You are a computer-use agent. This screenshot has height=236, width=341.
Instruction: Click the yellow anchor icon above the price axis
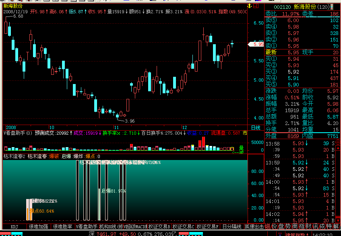pos(250,6)
